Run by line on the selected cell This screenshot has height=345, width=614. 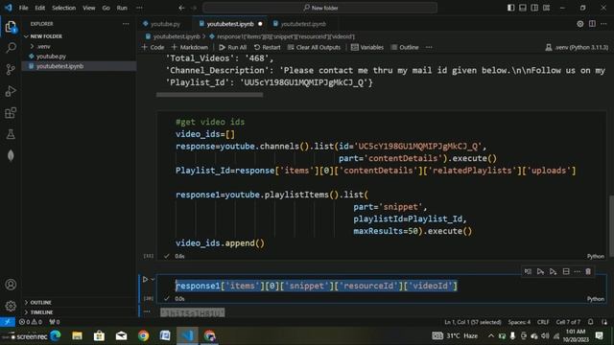(x=528, y=271)
